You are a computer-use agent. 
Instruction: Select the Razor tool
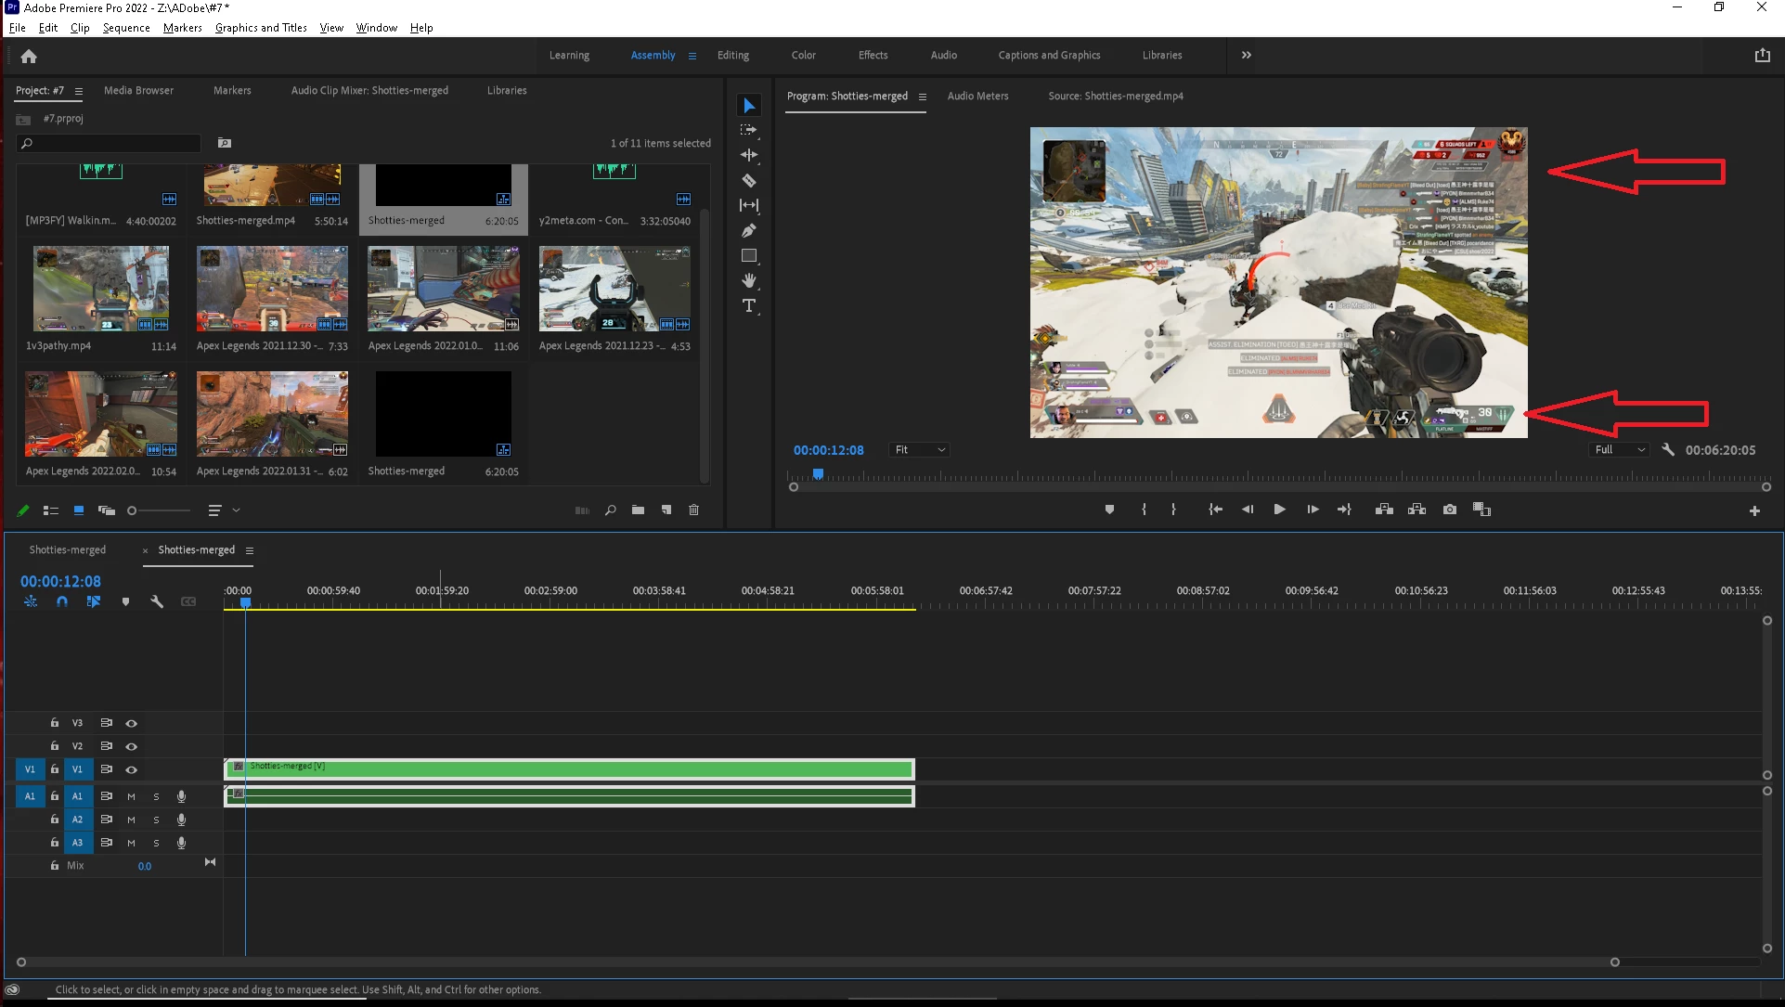pos(748,180)
